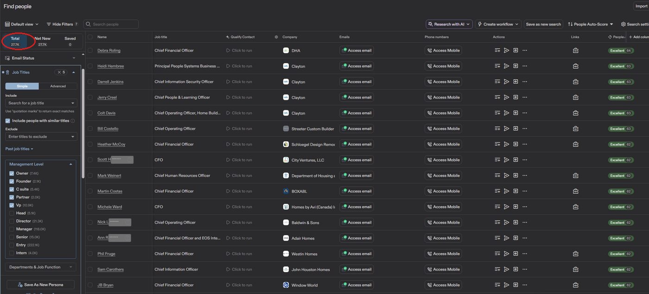Click Hide Filters button
The width and height of the screenshot is (649, 294).
(62, 24)
